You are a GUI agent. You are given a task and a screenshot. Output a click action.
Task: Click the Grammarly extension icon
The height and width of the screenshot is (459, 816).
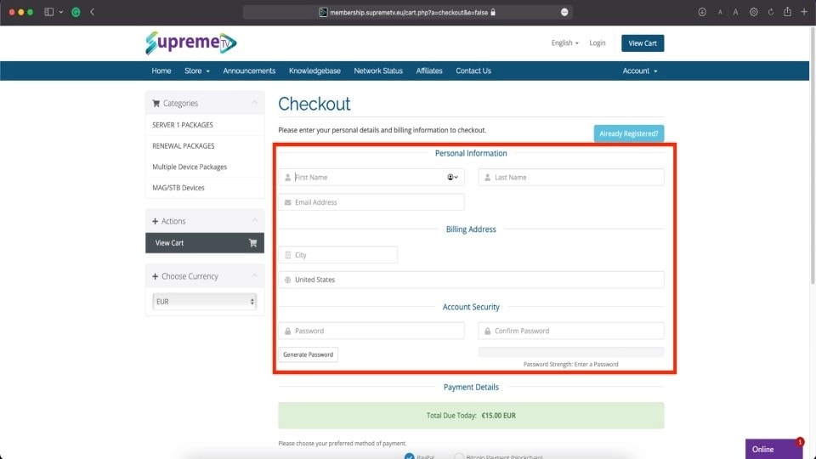(76, 11)
